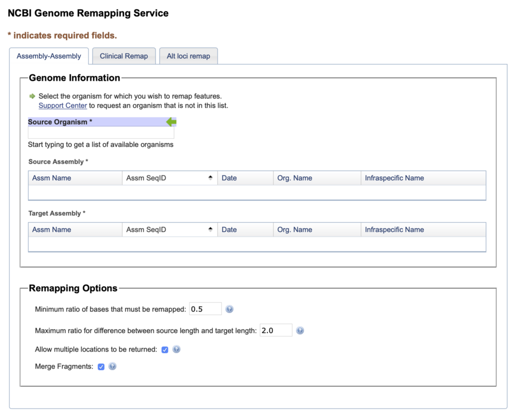
Task: Click help icon beside maximum ratio field
Action: [x=300, y=330]
